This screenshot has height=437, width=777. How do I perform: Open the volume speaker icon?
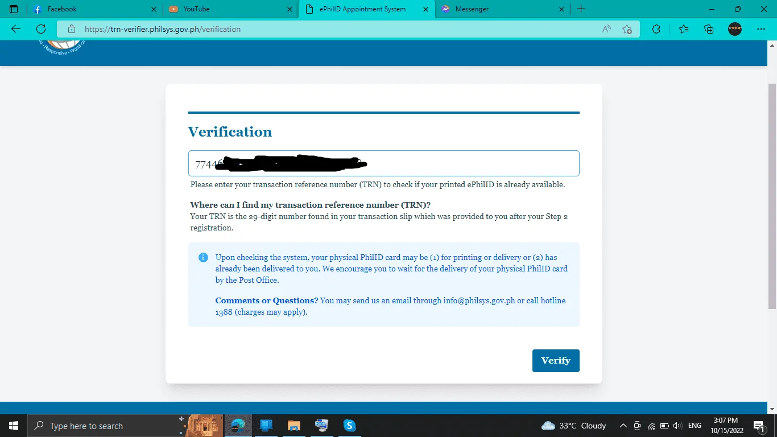tap(677, 426)
